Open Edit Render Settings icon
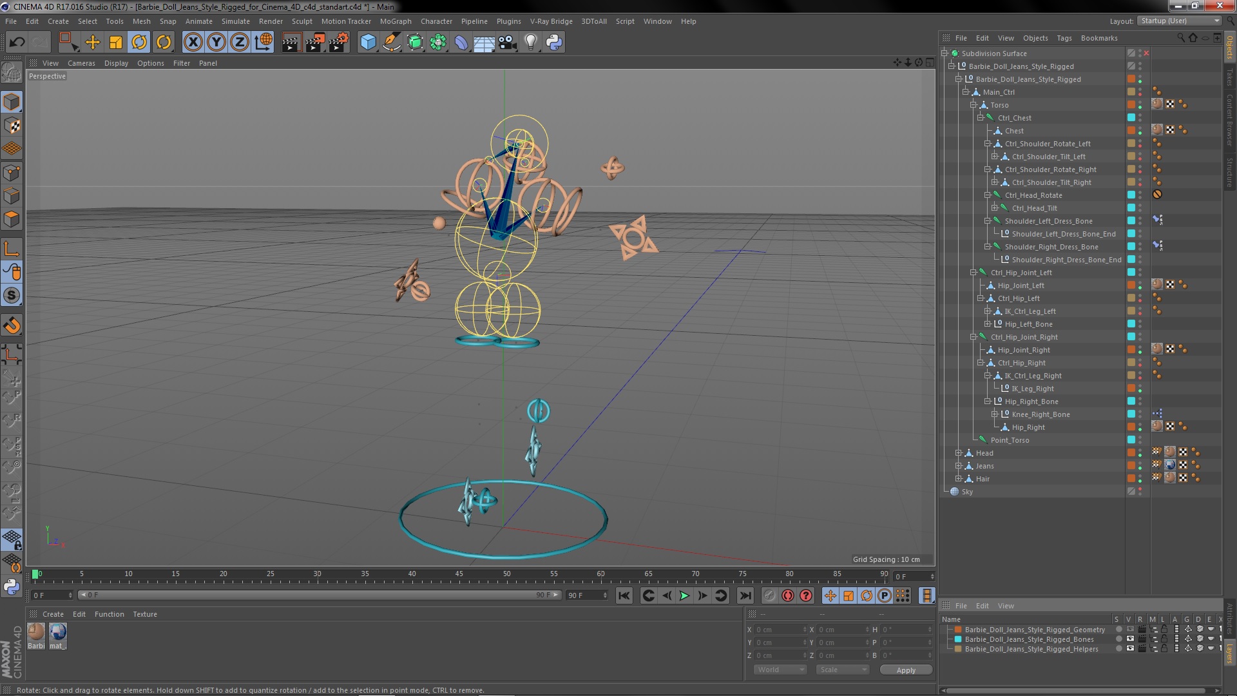Image resolution: width=1237 pixels, height=696 pixels. (x=339, y=43)
